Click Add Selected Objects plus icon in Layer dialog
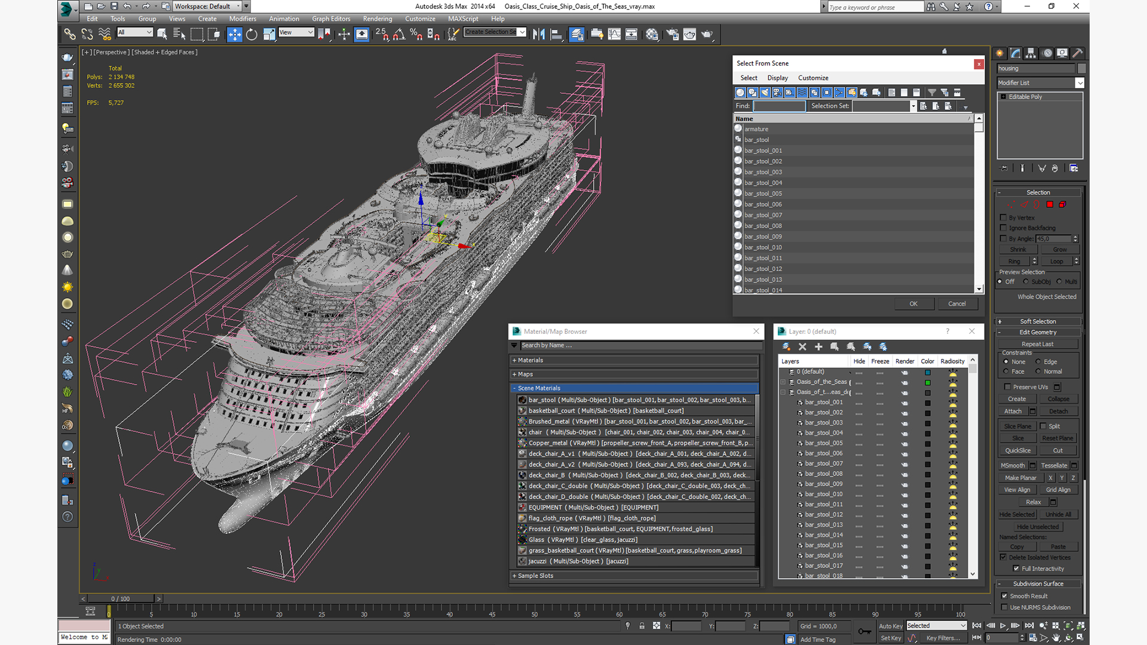Screen dimensions: 1147x645 pos(818,346)
